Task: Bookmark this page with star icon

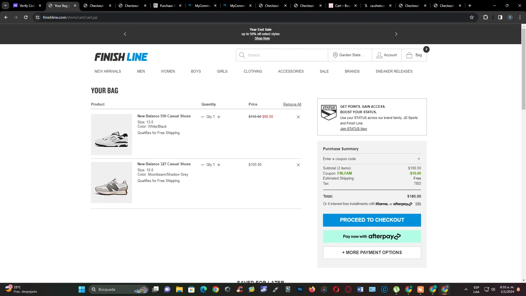Action: pyautogui.click(x=472, y=17)
